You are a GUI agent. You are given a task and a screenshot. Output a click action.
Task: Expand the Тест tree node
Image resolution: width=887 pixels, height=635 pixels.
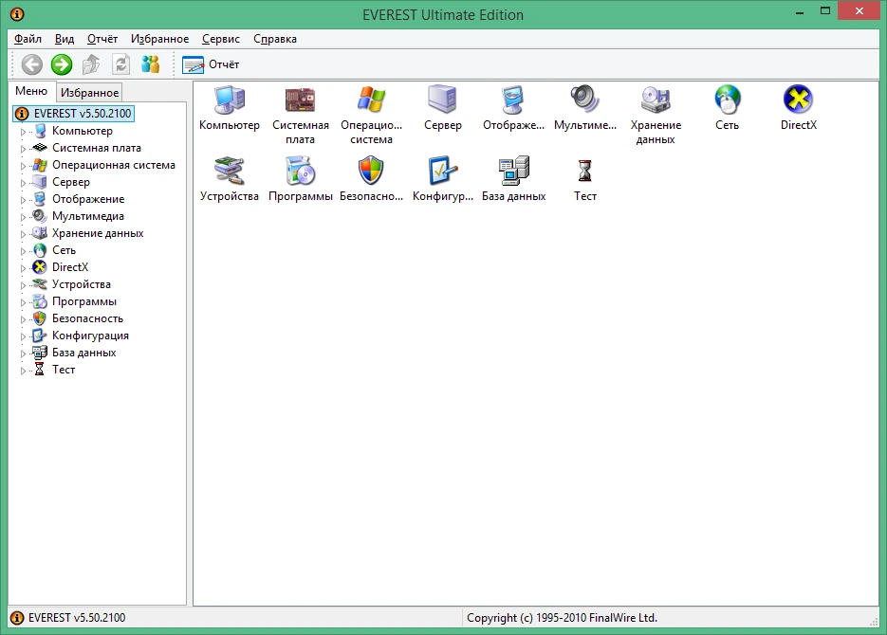(23, 371)
